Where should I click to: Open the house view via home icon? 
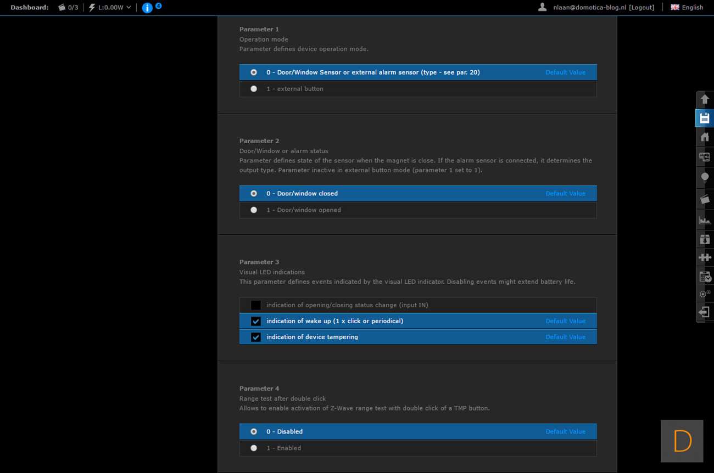tap(705, 137)
